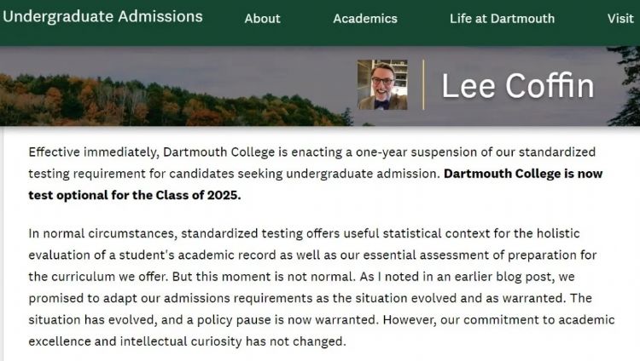Image resolution: width=640 pixels, height=361 pixels.
Task: Go to the Visit navigation item
Action: [x=620, y=19]
